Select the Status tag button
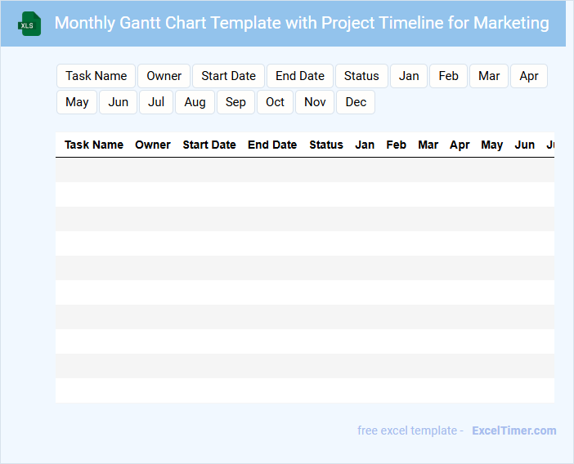Viewport: 574px width, 464px height. click(361, 76)
